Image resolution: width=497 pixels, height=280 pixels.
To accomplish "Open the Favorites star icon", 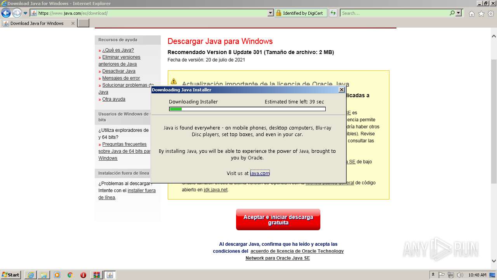I will (x=481, y=14).
